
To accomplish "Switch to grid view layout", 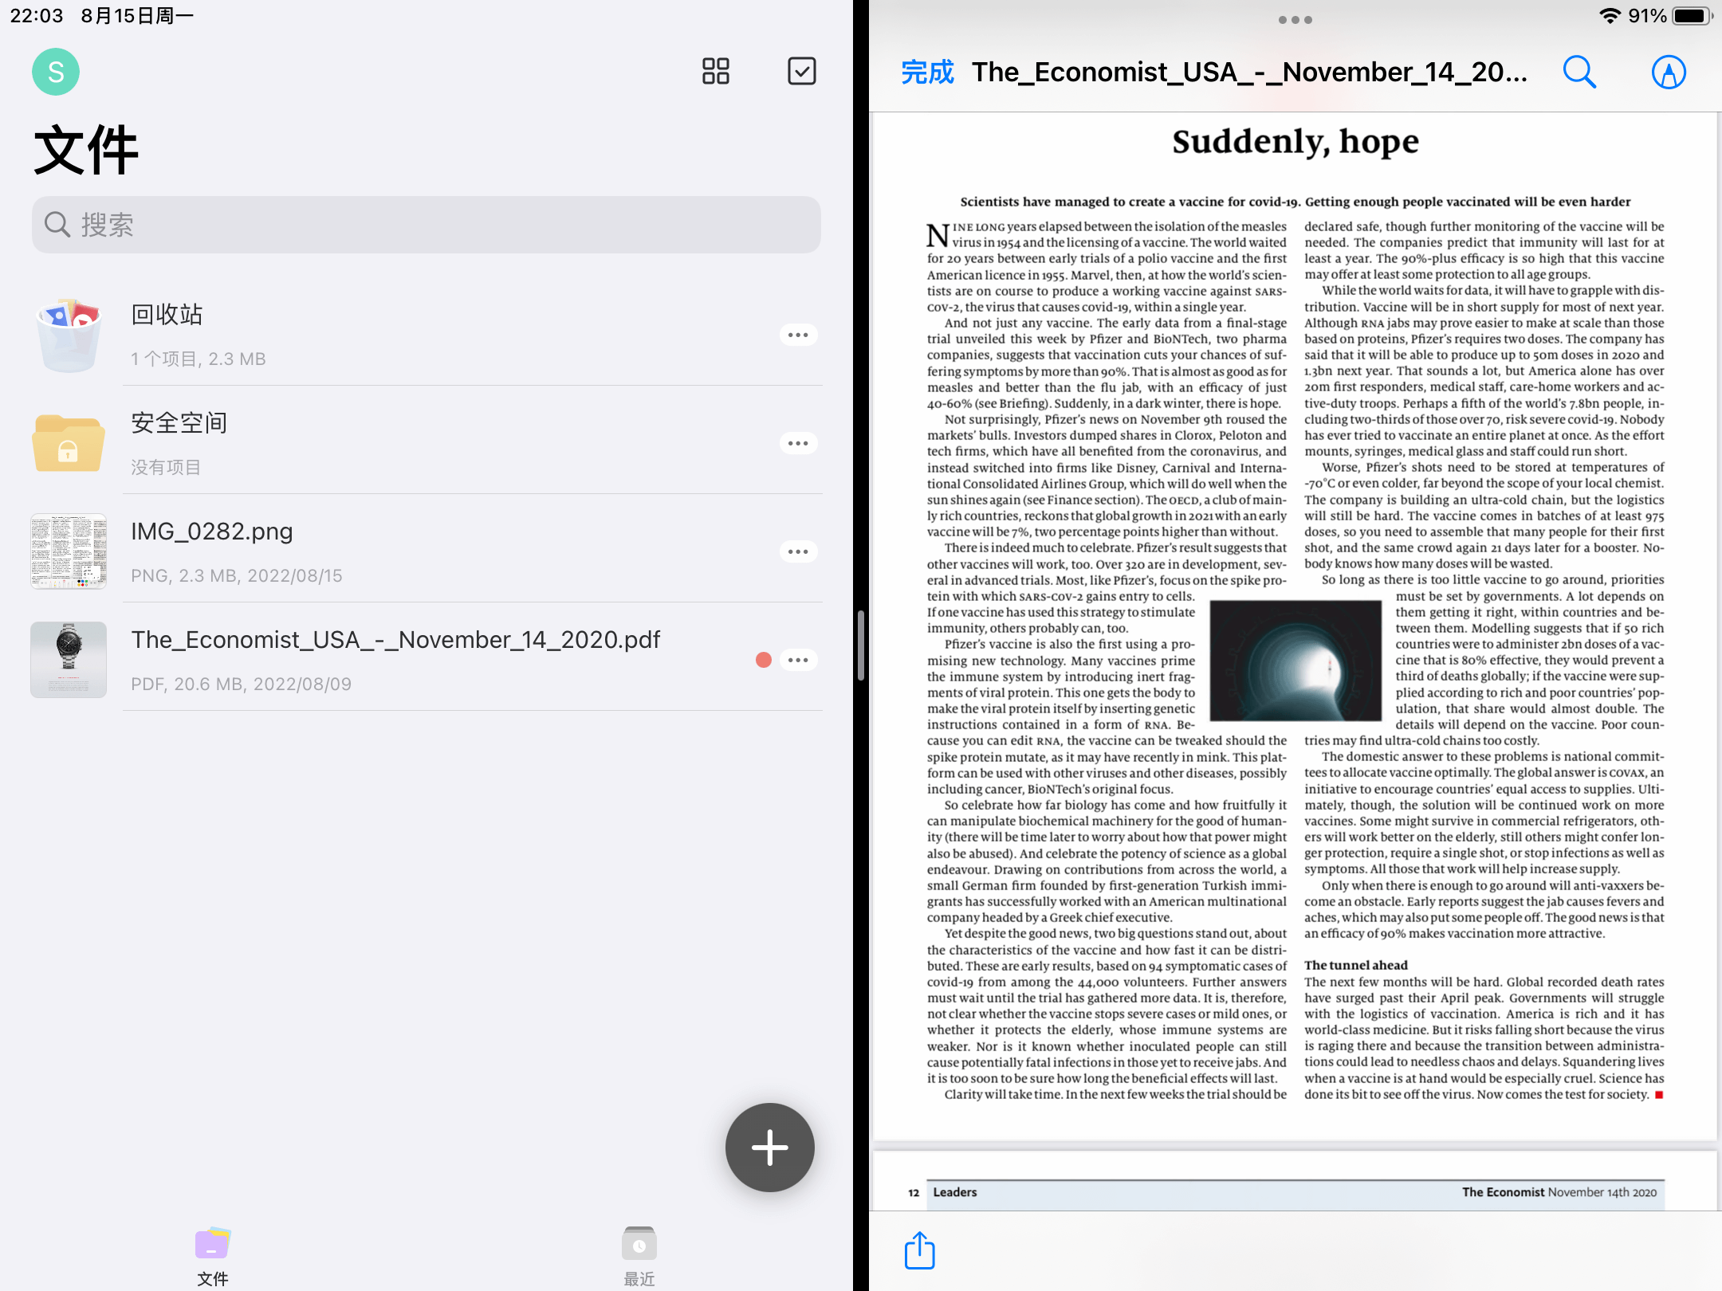I will click(x=715, y=71).
